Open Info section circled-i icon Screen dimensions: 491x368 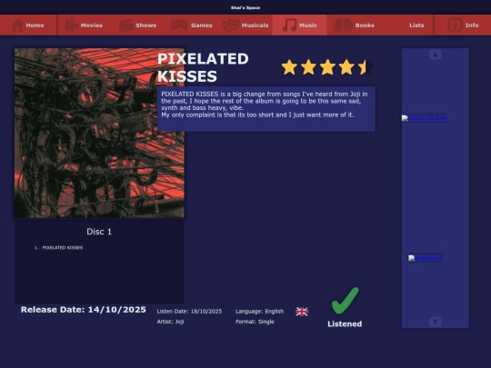455,25
